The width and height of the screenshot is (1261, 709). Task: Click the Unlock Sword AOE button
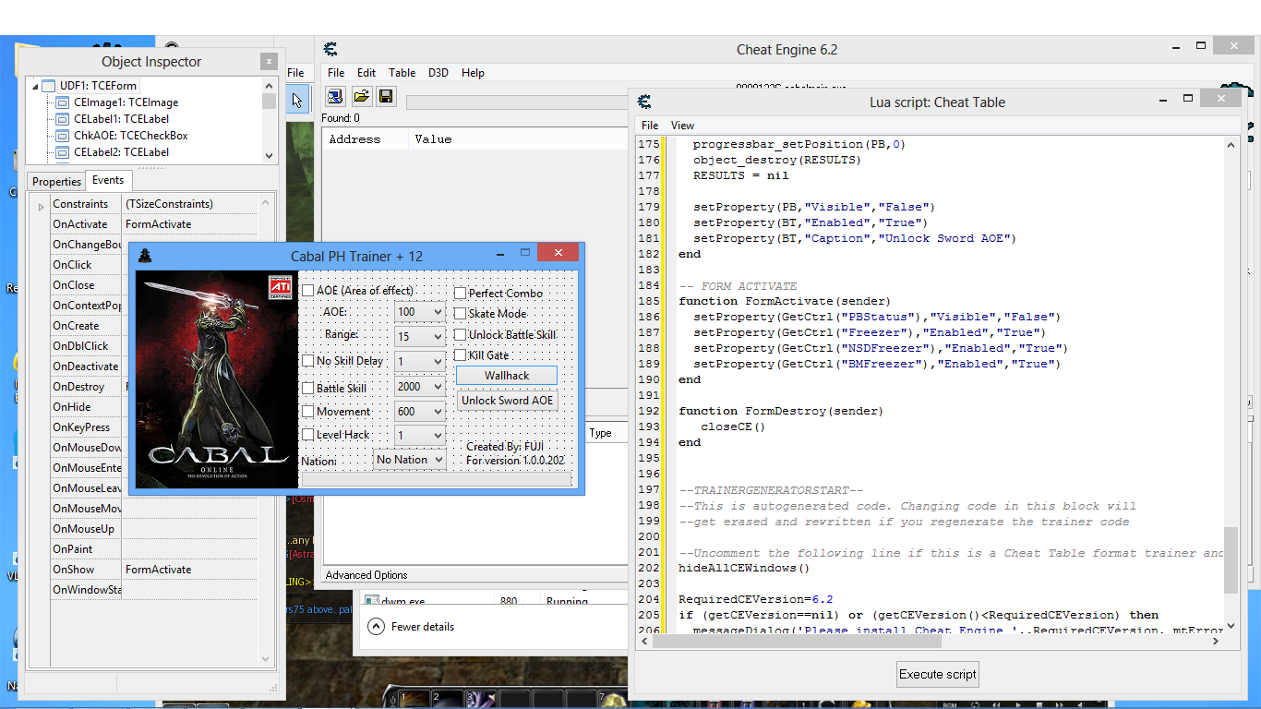click(x=507, y=401)
